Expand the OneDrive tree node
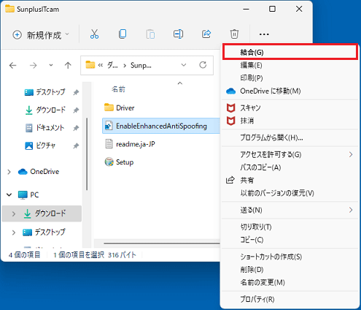 (9, 172)
